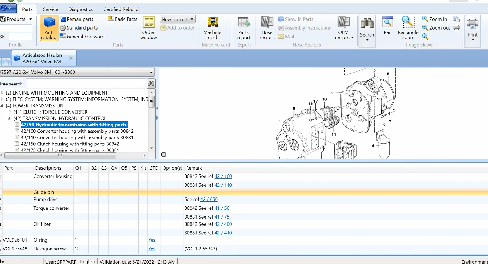The image size is (488, 264).
Task: Click Zoom In in image viewer
Action: pos(434,19)
